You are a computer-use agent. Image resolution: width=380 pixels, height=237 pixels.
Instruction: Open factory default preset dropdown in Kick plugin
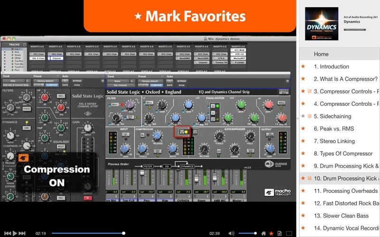click(x=46, y=81)
